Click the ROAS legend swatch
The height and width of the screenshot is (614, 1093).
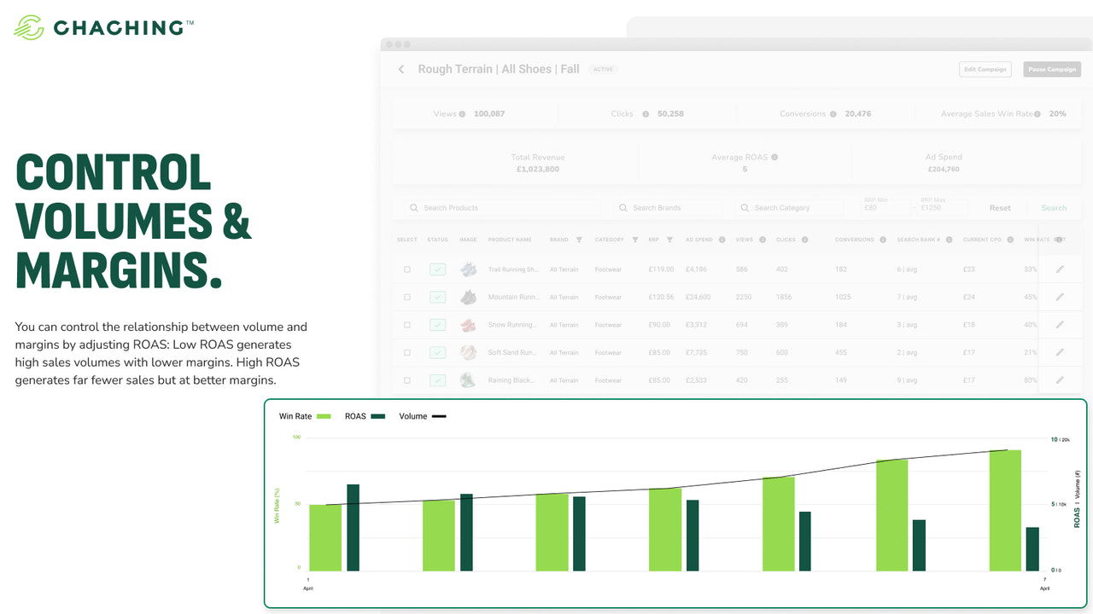coord(379,416)
